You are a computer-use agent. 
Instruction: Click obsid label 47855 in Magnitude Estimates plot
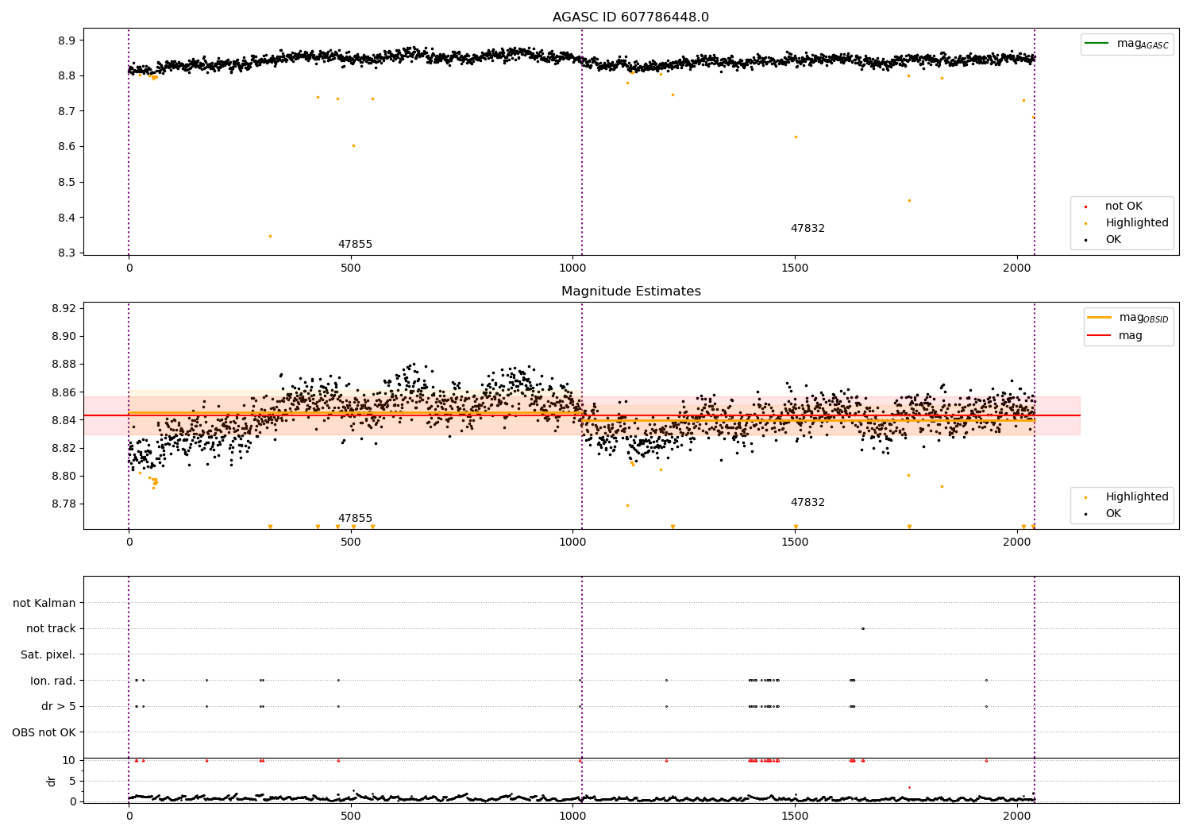355,519
